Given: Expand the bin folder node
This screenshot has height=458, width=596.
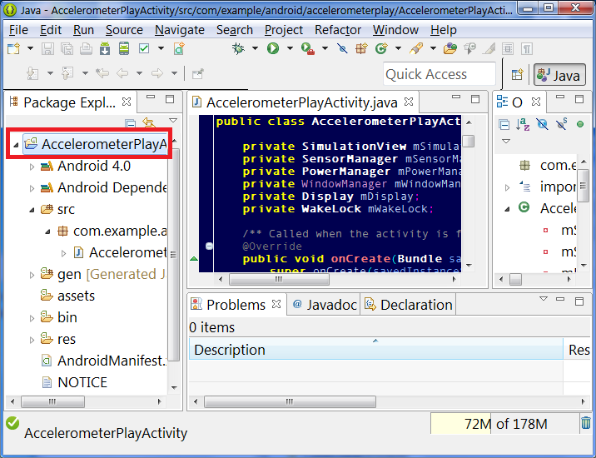Looking at the screenshot, I should pos(32,318).
